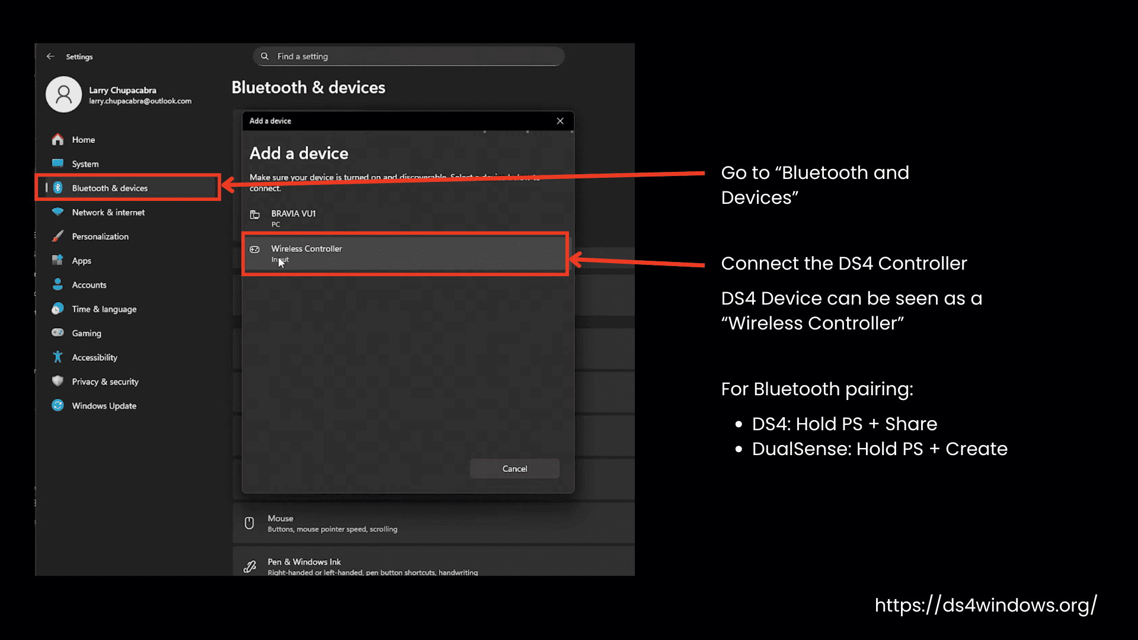Click the Network wifi icon
Viewport: 1138px width, 640px height.
[x=57, y=212]
